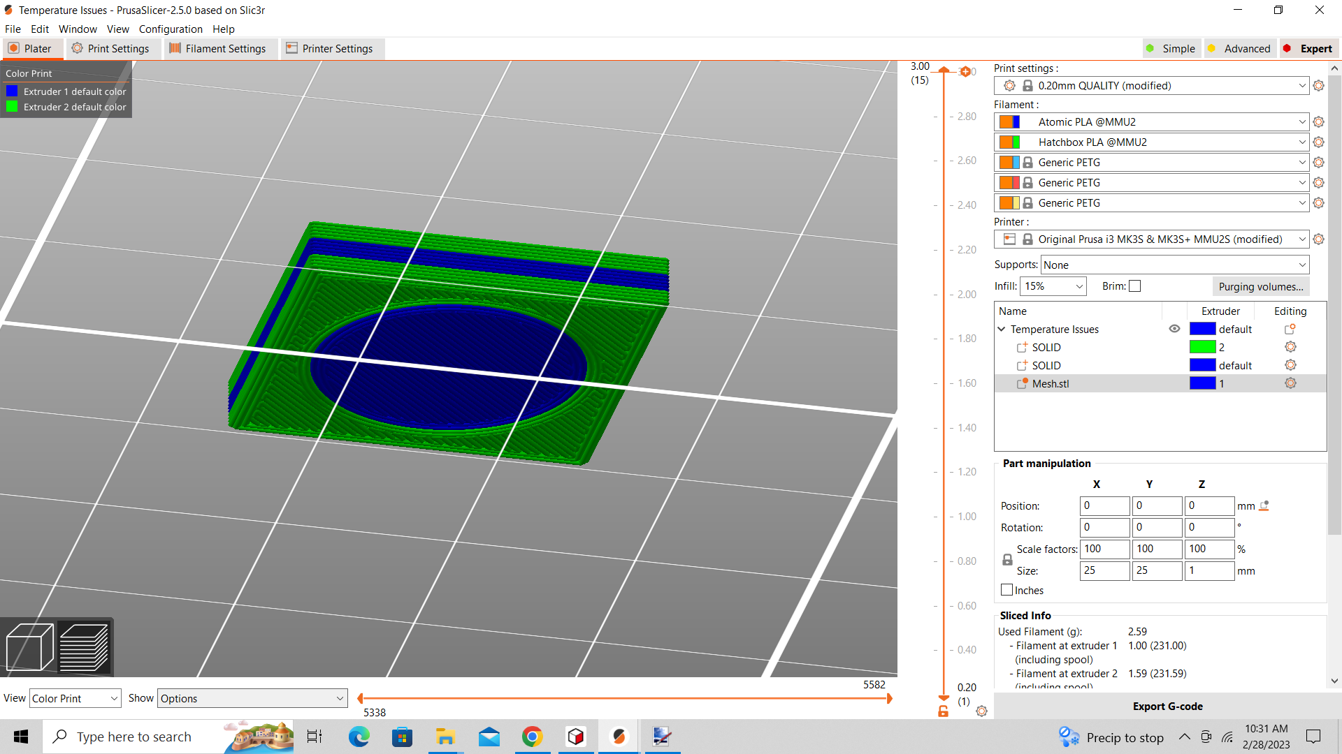The height and width of the screenshot is (754, 1342).
Task: Click the Purging volumes button
Action: [x=1260, y=286]
